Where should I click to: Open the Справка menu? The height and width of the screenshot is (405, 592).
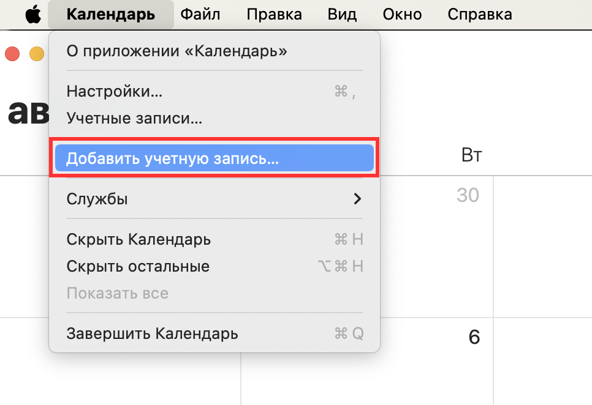click(479, 13)
